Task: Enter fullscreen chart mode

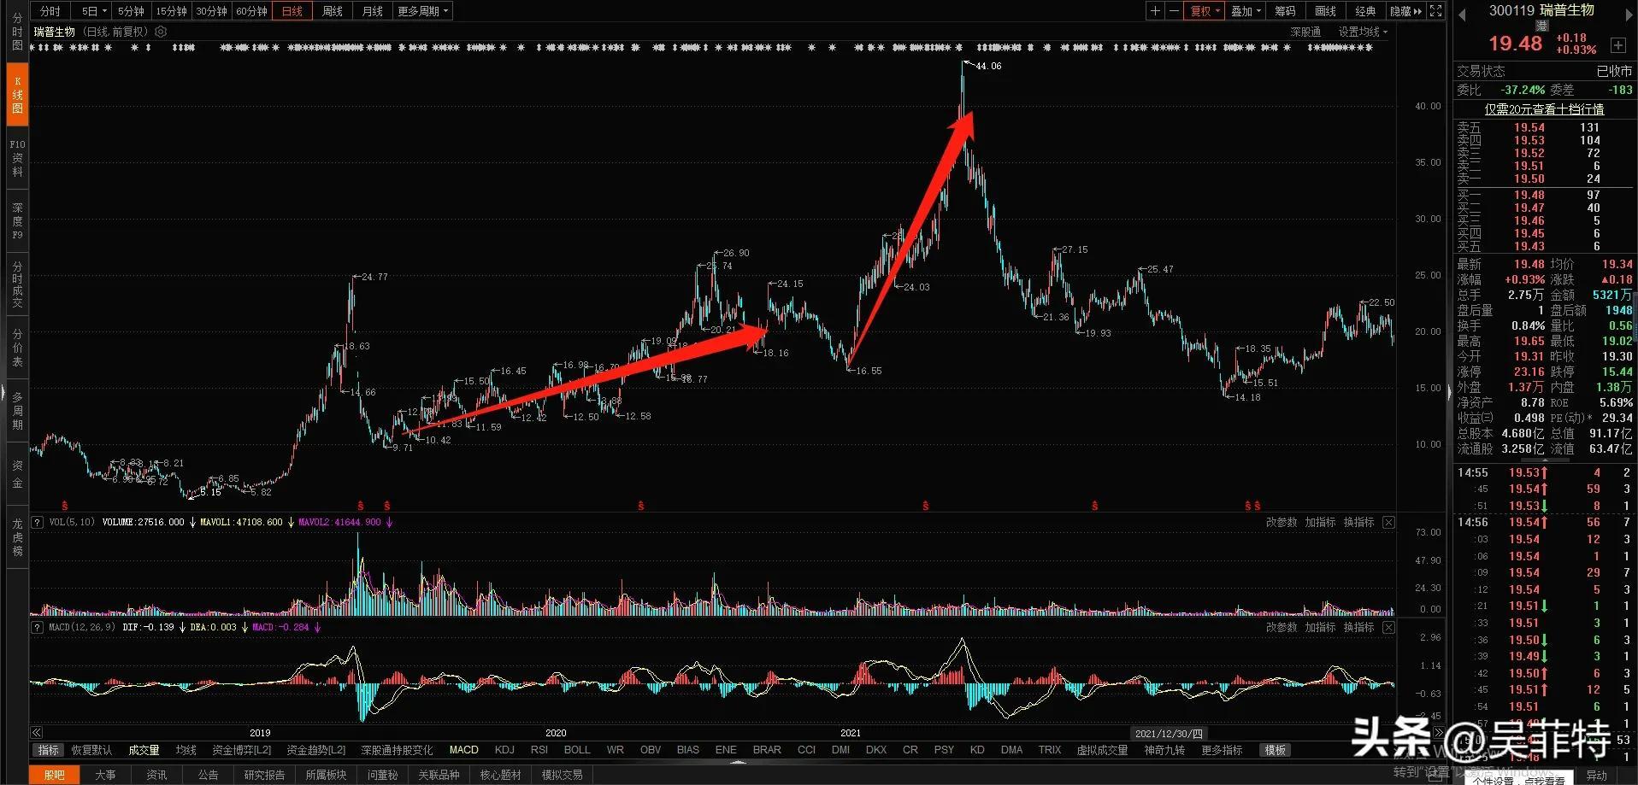Action: [x=1436, y=11]
